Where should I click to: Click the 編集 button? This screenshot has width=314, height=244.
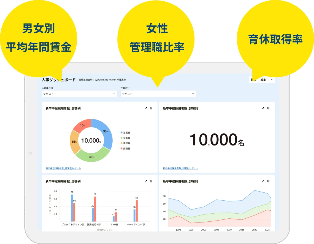(263, 80)
